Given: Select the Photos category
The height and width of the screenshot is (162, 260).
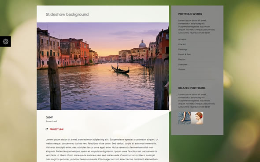Looking at the screenshot, I should 182,59.
